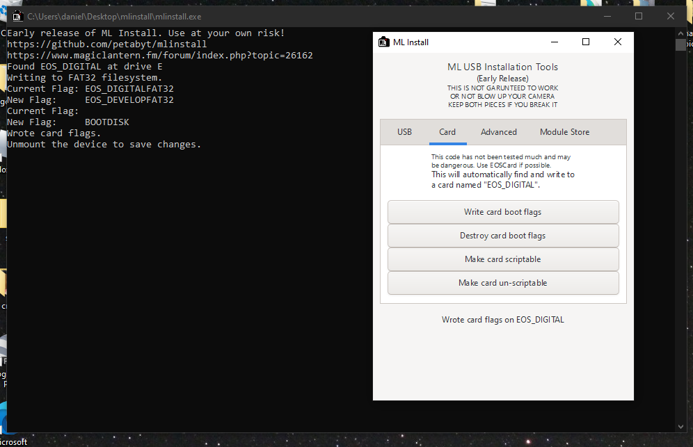Image resolution: width=693 pixels, height=447 pixels.
Task: Switch to the USB tab
Action: pyautogui.click(x=404, y=132)
